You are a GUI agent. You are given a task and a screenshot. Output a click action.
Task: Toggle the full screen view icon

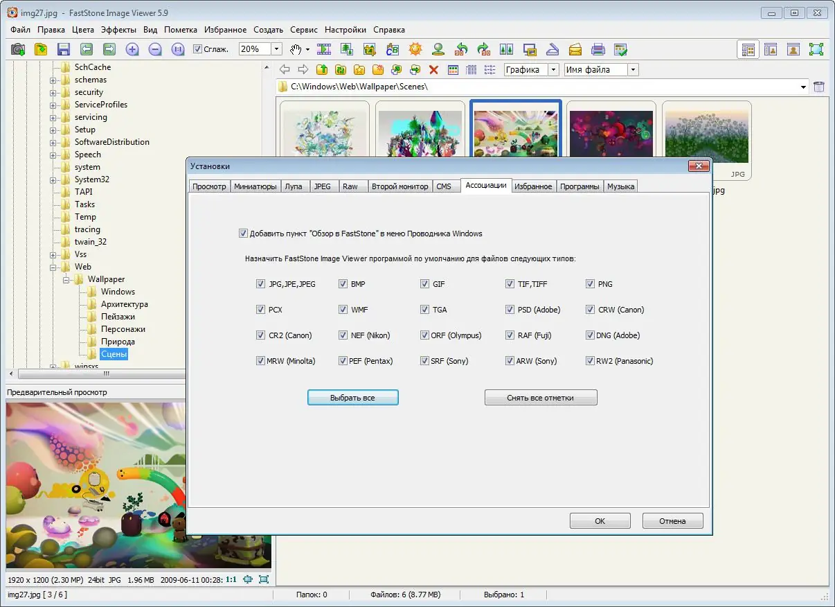point(816,49)
